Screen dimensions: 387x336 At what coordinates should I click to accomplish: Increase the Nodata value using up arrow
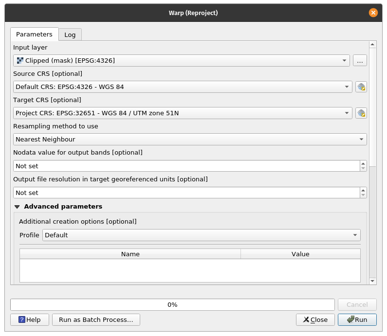[x=363, y=163]
